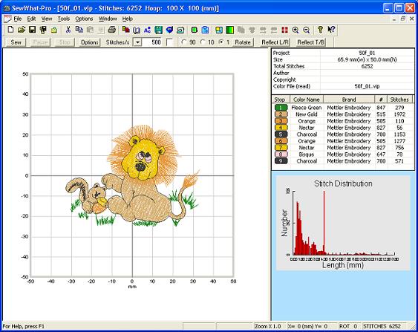This screenshot has height=332, width=418.
Task: Expand the Stitches/s dropdown arrow
Action: 137,42
